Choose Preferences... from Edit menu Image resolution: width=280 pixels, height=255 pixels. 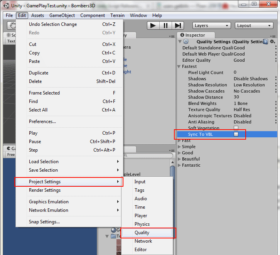click(x=69, y=122)
